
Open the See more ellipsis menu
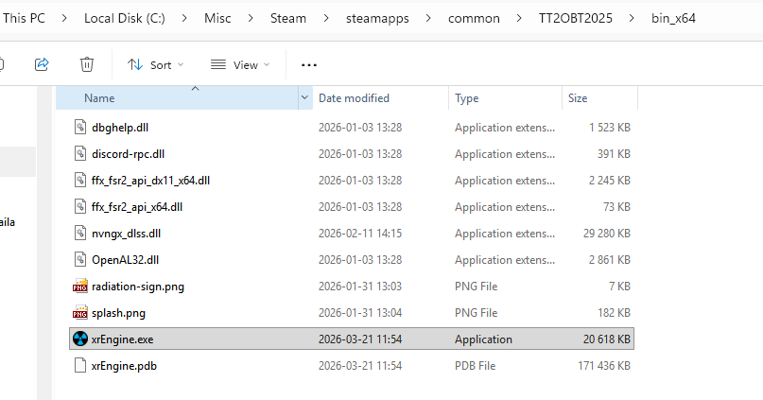pos(309,64)
